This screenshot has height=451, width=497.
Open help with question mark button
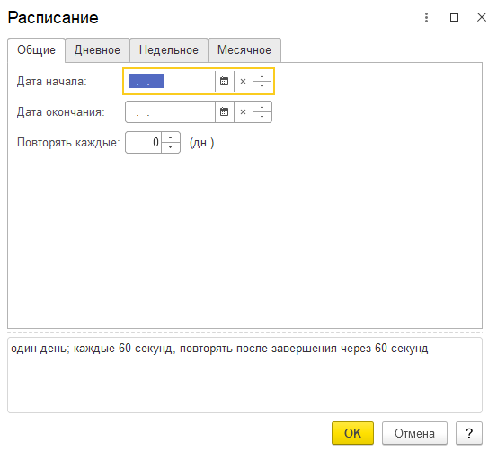(469, 433)
